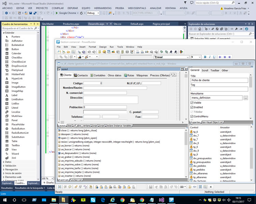Align text left in PowerBuilder format bar
256x204 pixels.
point(220,57)
